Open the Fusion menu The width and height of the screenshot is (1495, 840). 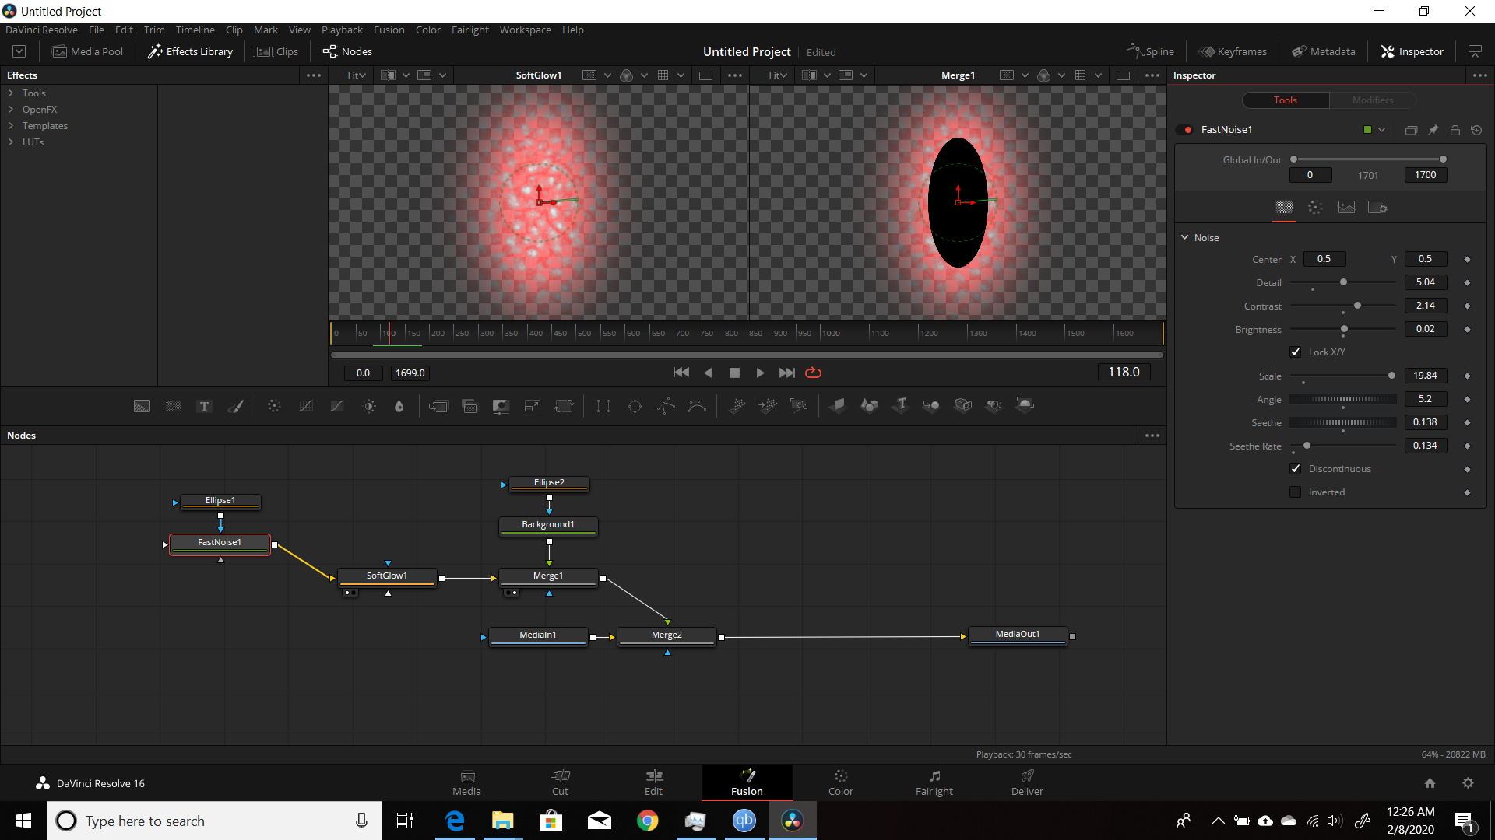[x=389, y=30]
